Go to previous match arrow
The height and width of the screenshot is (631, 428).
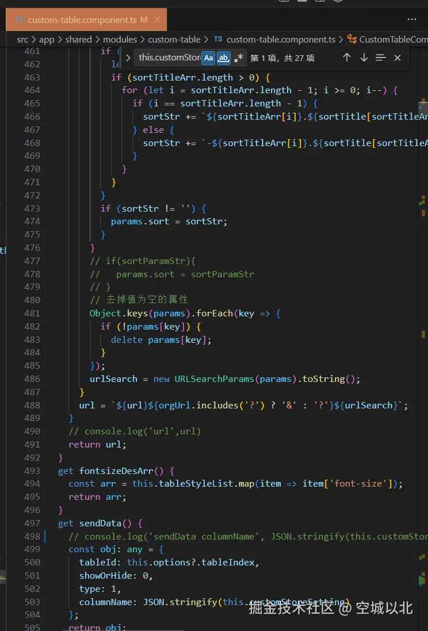click(x=346, y=58)
